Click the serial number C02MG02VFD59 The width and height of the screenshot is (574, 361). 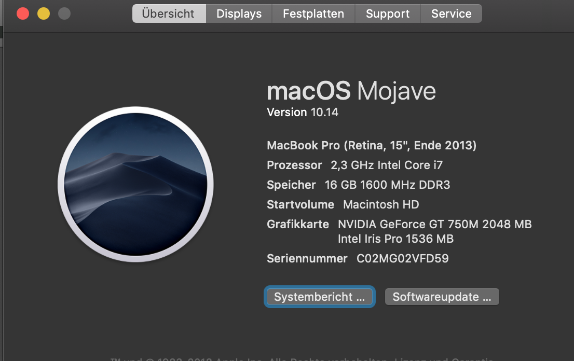[403, 259]
